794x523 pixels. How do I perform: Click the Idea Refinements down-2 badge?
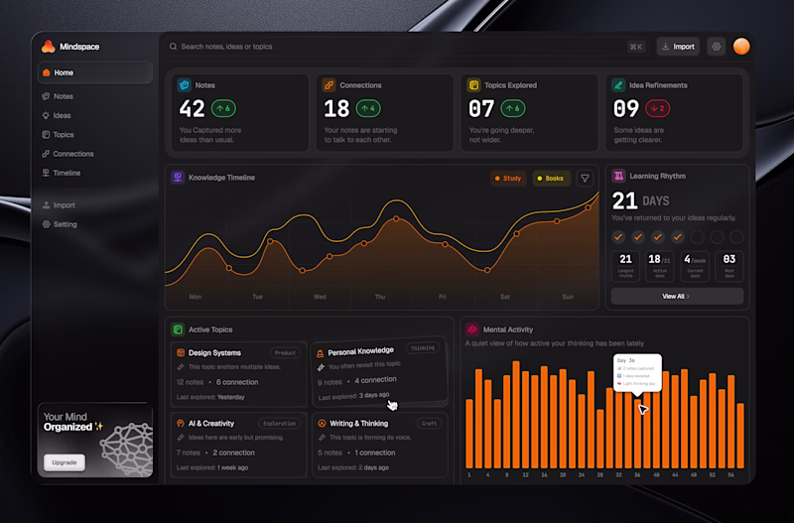pyautogui.click(x=658, y=108)
